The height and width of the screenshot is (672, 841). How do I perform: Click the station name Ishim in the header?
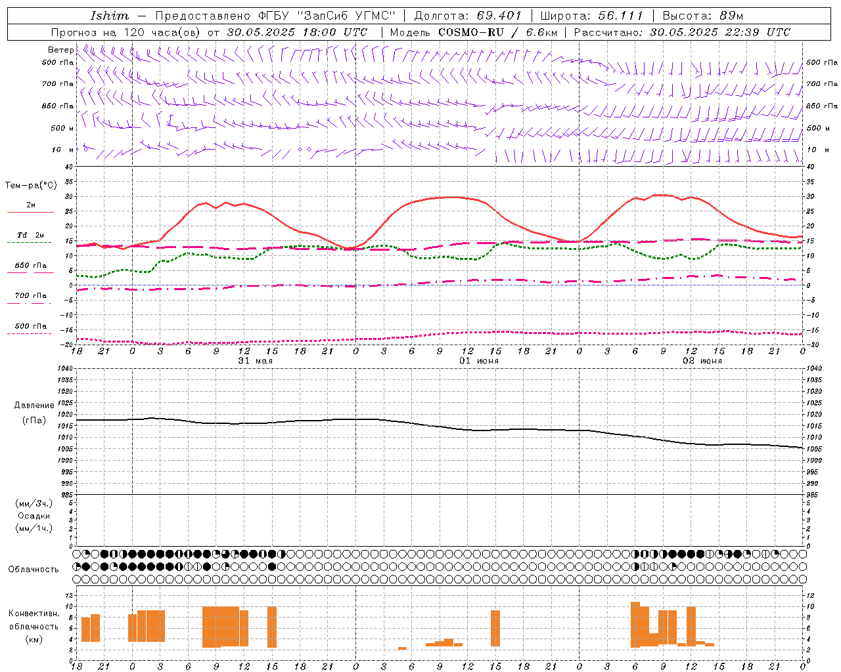(x=110, y=16)
